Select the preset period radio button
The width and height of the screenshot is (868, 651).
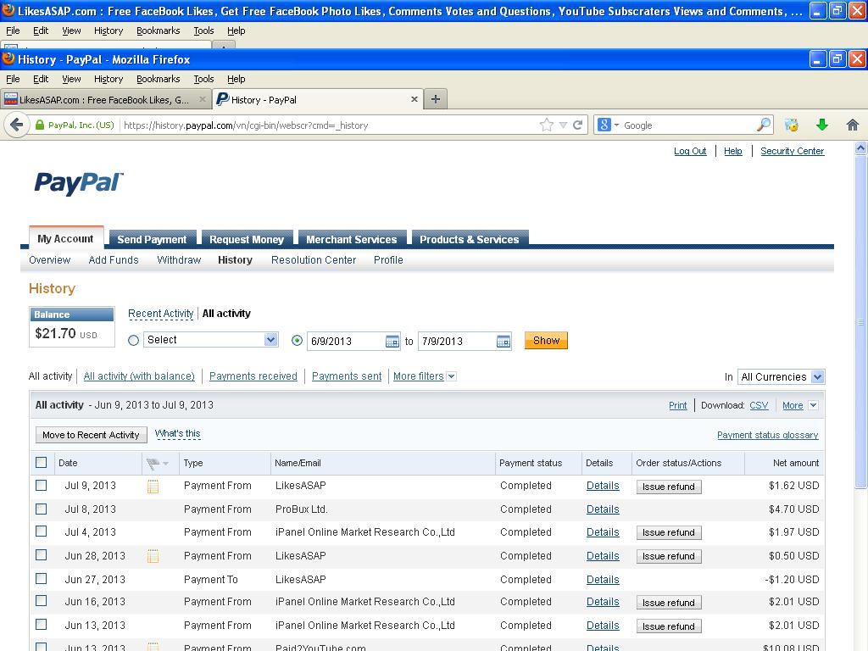133,341
